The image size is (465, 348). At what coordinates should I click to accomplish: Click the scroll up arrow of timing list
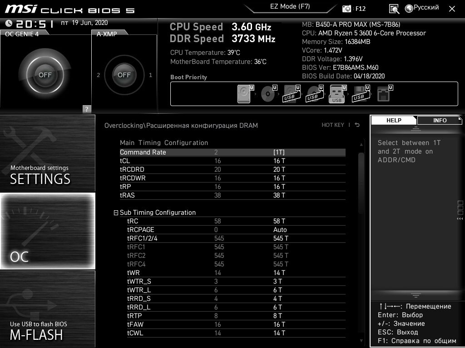[x=361, y=145]
